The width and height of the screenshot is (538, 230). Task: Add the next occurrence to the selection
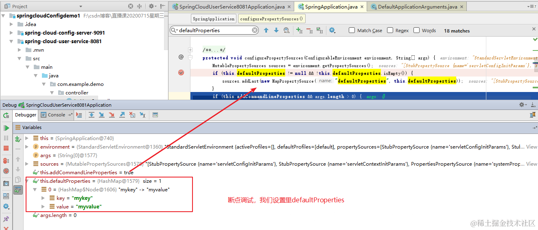[x=299, y=30]
